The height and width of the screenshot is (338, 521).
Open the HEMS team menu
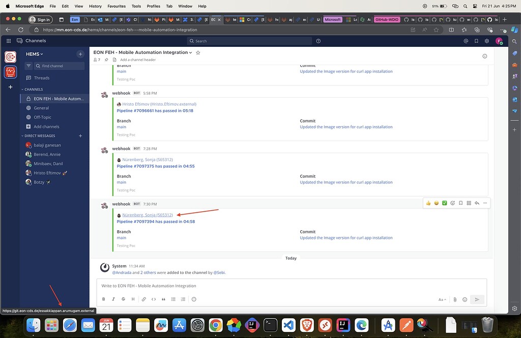34,54
